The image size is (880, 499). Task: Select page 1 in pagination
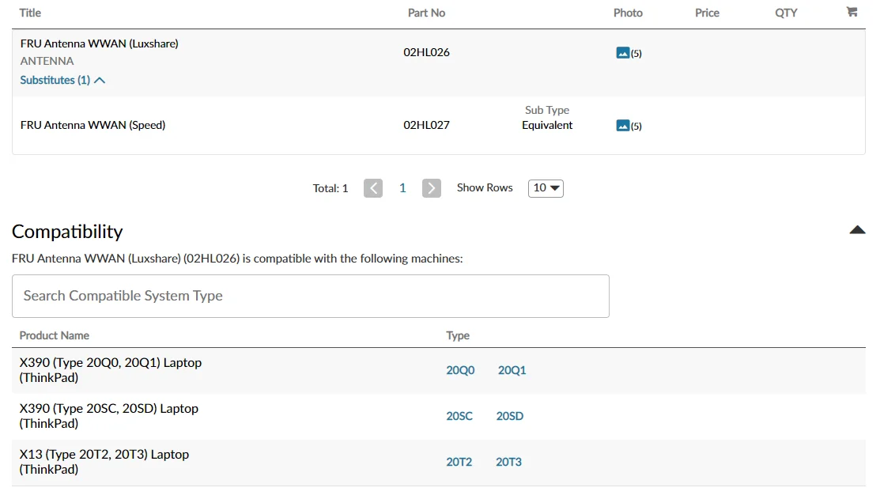[x=402, y=188]
